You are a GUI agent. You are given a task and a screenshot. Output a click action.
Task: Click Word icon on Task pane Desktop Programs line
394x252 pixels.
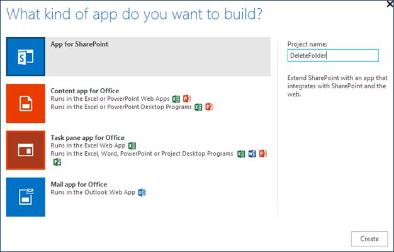[x=252, y=154]
